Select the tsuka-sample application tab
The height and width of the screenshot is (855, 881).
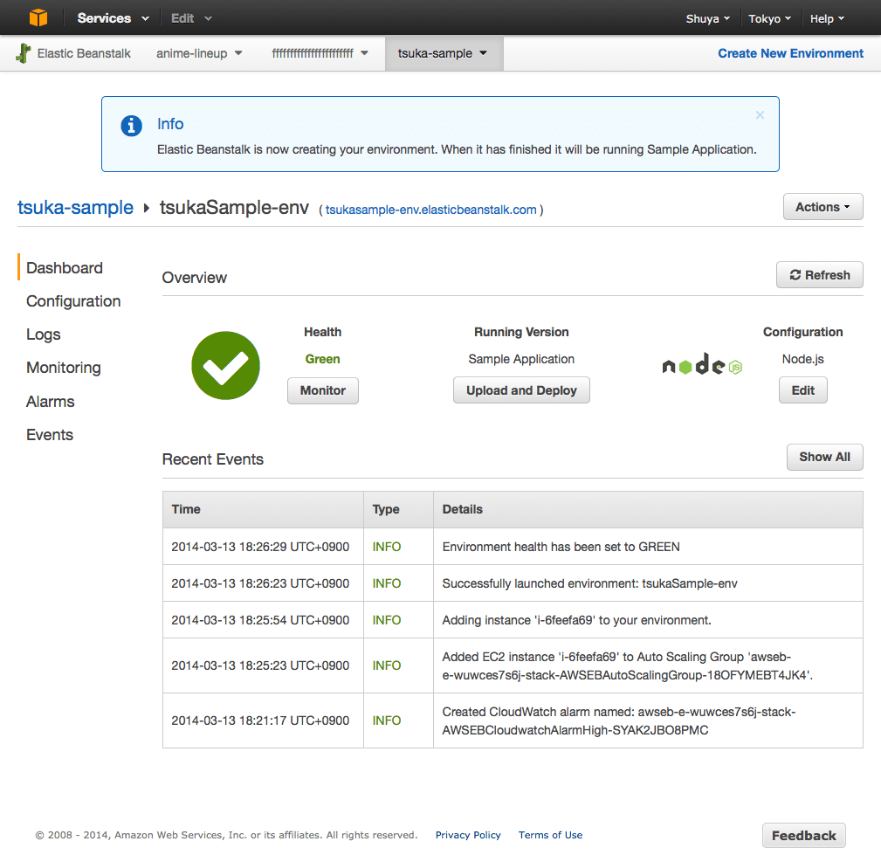(443, 53)
